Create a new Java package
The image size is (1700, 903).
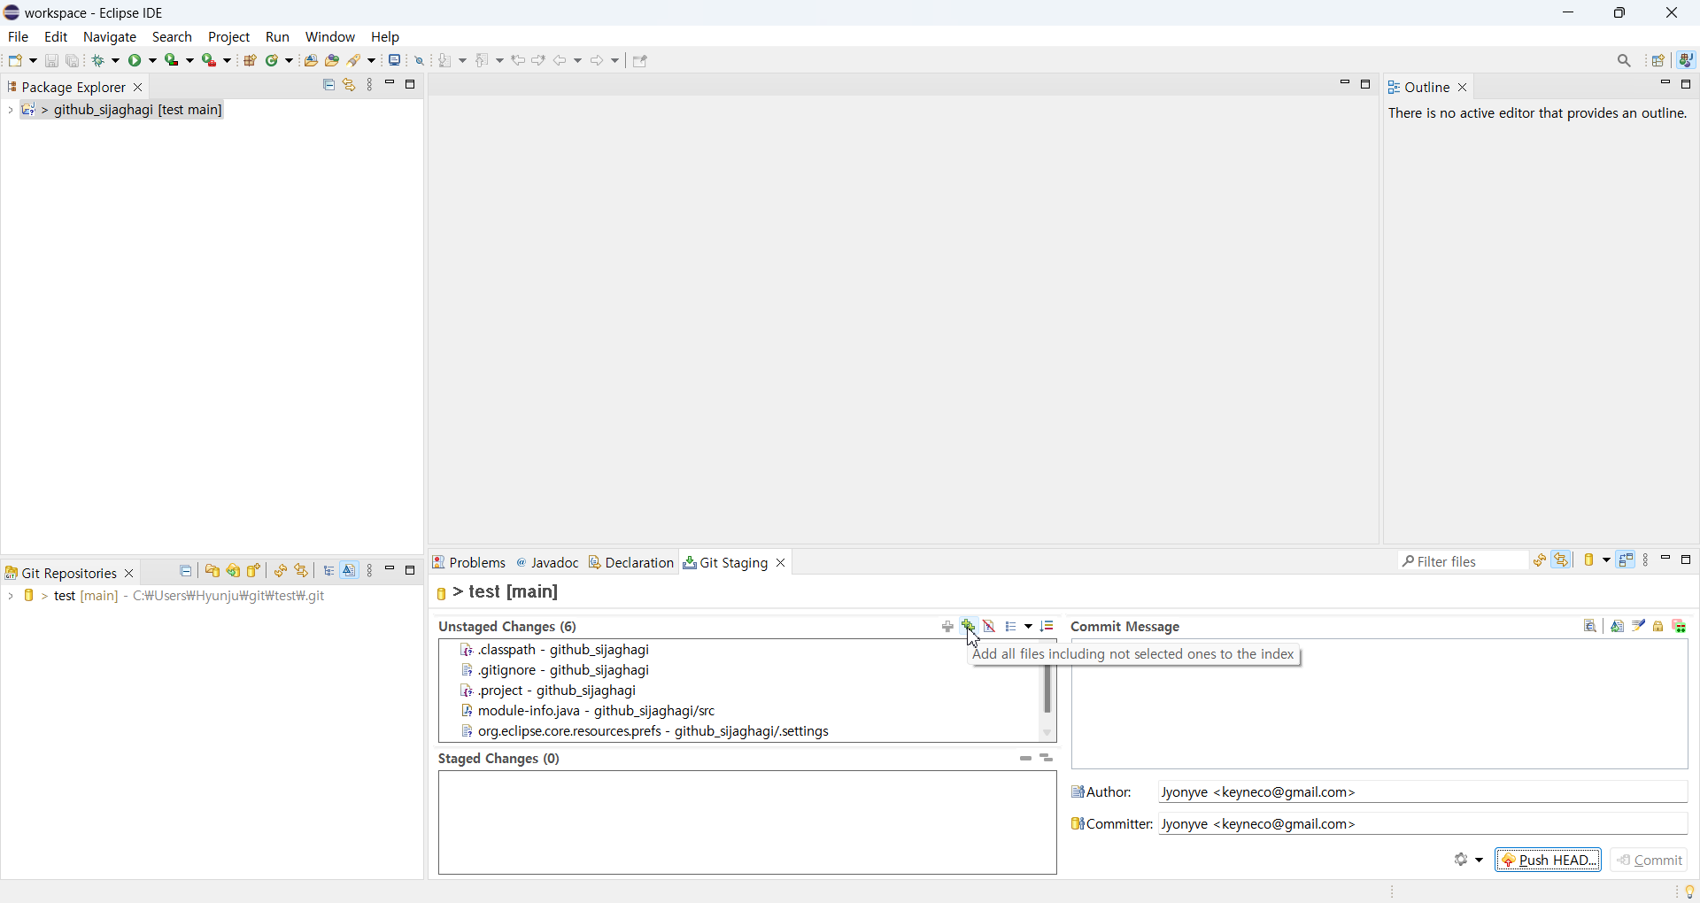(x=251, y=61)
